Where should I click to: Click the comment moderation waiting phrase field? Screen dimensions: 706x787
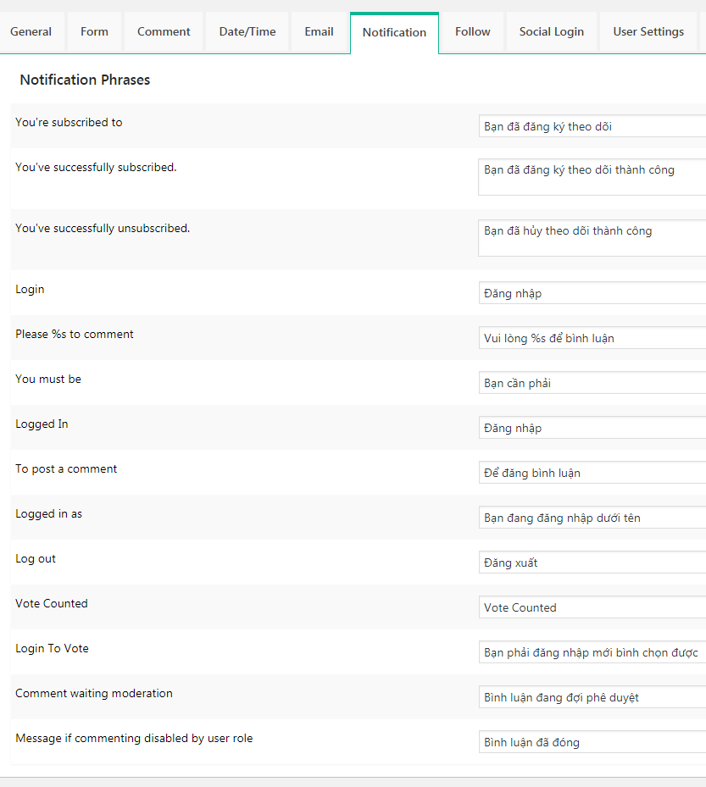tap(591, 696)
